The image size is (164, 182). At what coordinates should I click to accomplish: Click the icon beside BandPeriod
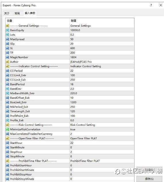point(7,84)
